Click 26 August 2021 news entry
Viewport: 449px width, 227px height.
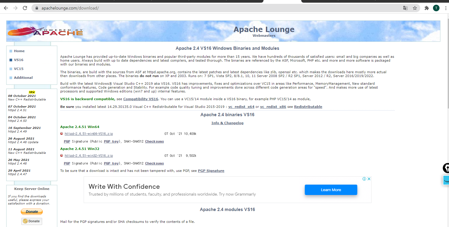[23, 140]
